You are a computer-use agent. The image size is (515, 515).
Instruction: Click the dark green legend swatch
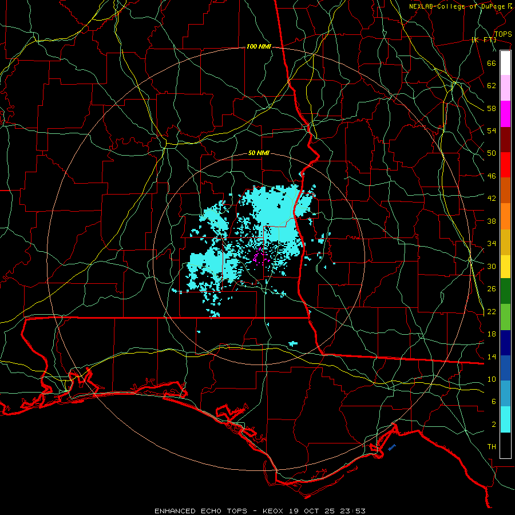point(505,291)
